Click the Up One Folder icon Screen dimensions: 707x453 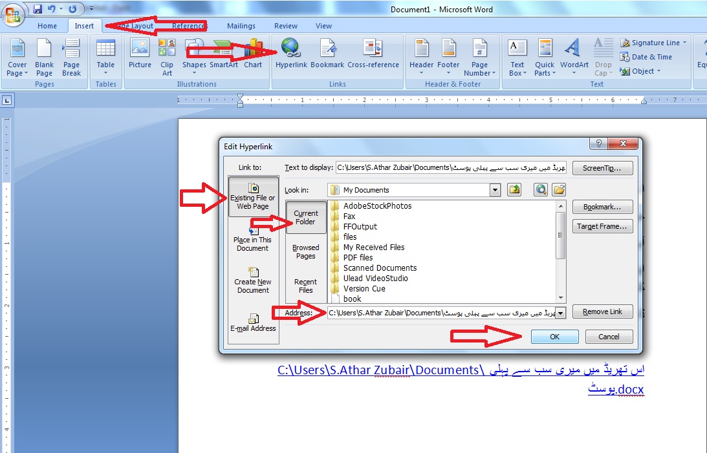point(514,190)
